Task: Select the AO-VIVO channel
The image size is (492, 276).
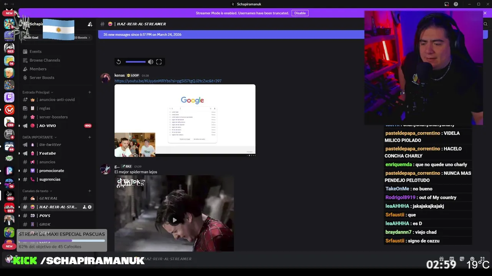Action: pos(57,126)
